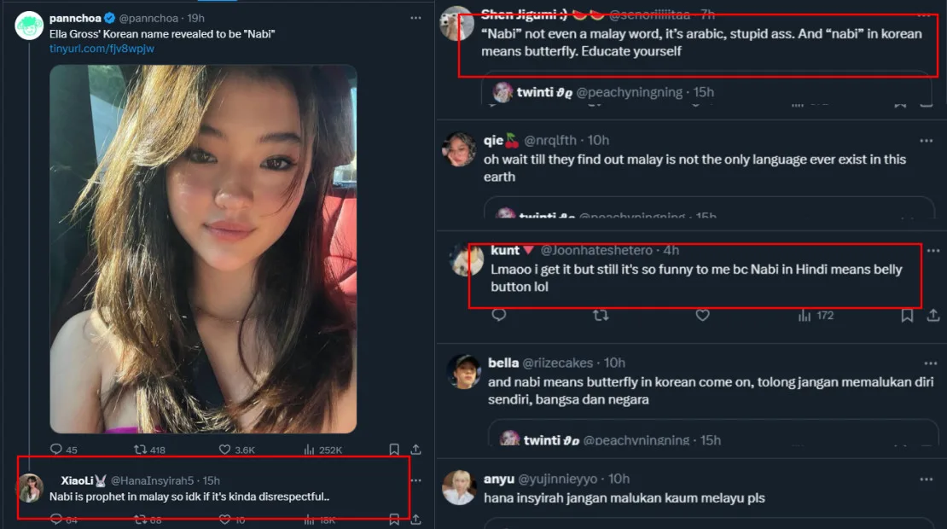
Task: Repost kunt's belly button tweet
Action: click(x=601, y=316)
